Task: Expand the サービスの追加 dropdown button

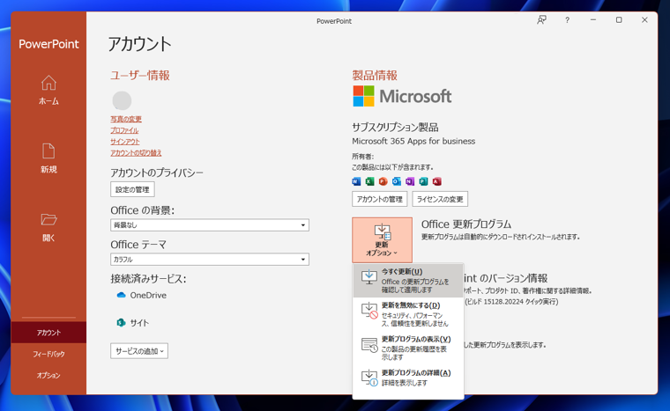Action: click(139, 351)
